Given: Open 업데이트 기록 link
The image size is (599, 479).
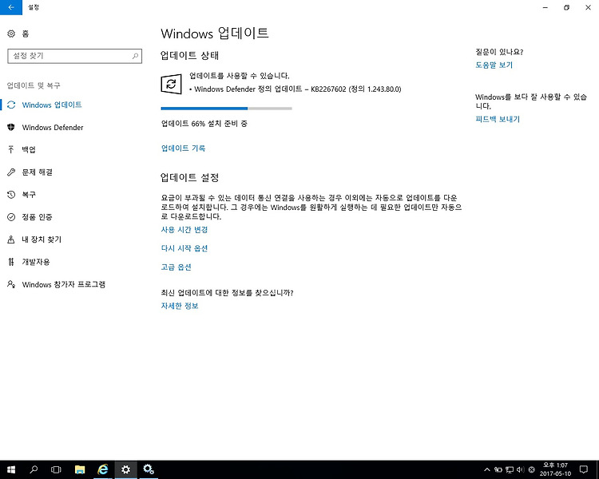Looking at the screenshot, I should click(x=183, y=148).
